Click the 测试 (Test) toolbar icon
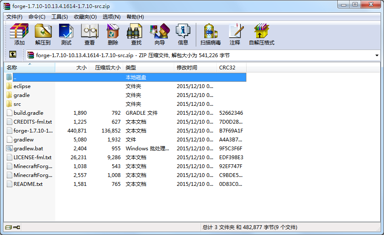This screenshot has width=384, height=235. point(66,31)
